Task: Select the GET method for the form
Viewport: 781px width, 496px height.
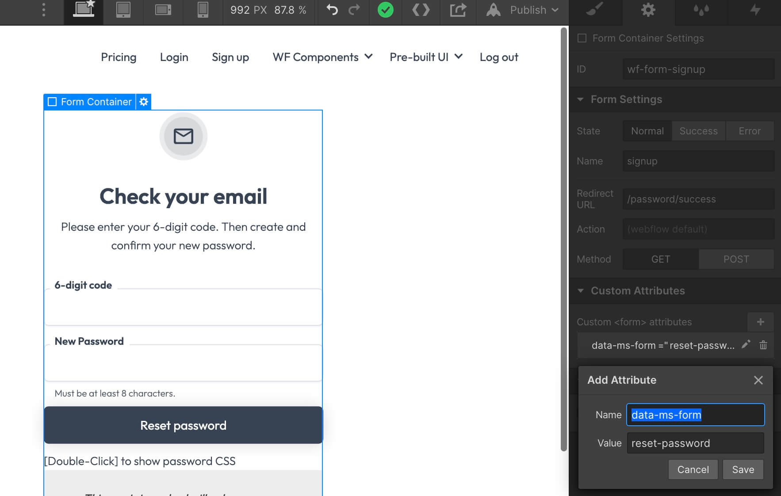Action: [660, 259]
